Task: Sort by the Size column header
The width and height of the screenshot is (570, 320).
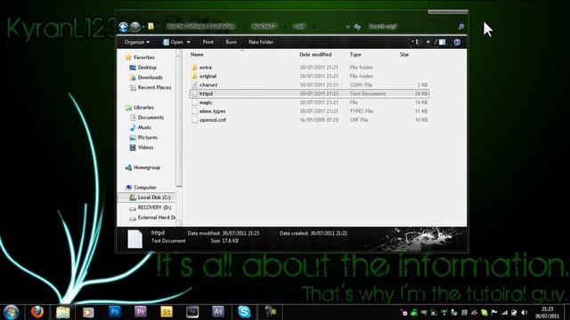Action: 404,54
